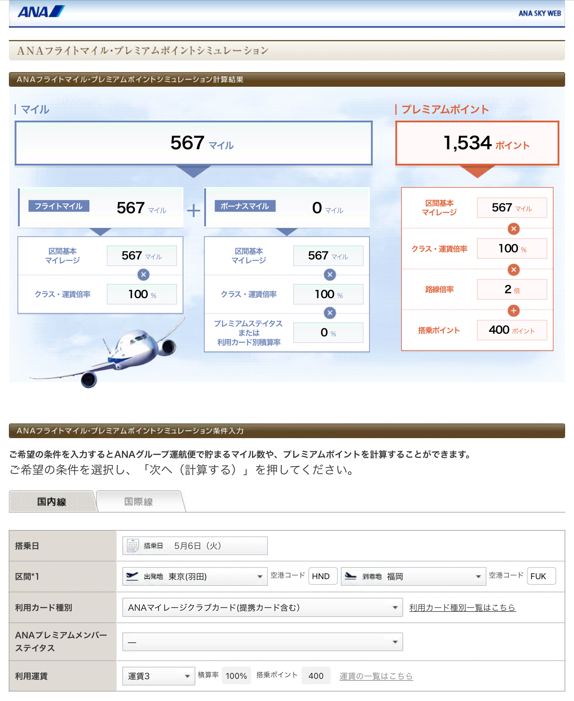
Task: Open the 利用カード種別 dropdown
Action: click(x=263, y=607)
